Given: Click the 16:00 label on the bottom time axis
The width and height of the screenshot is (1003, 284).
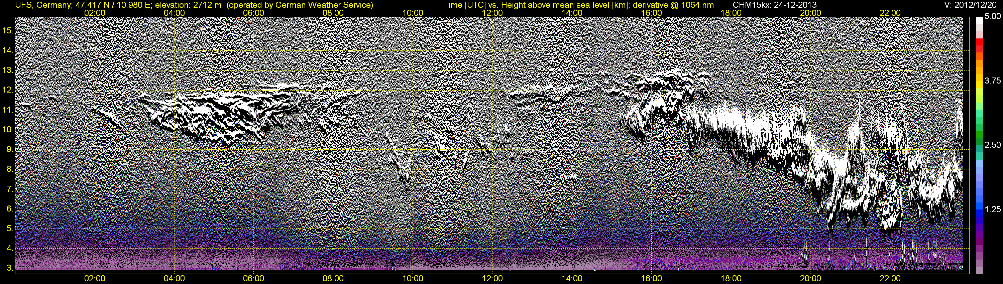Looking at the screenshot, I should [651, 279].
